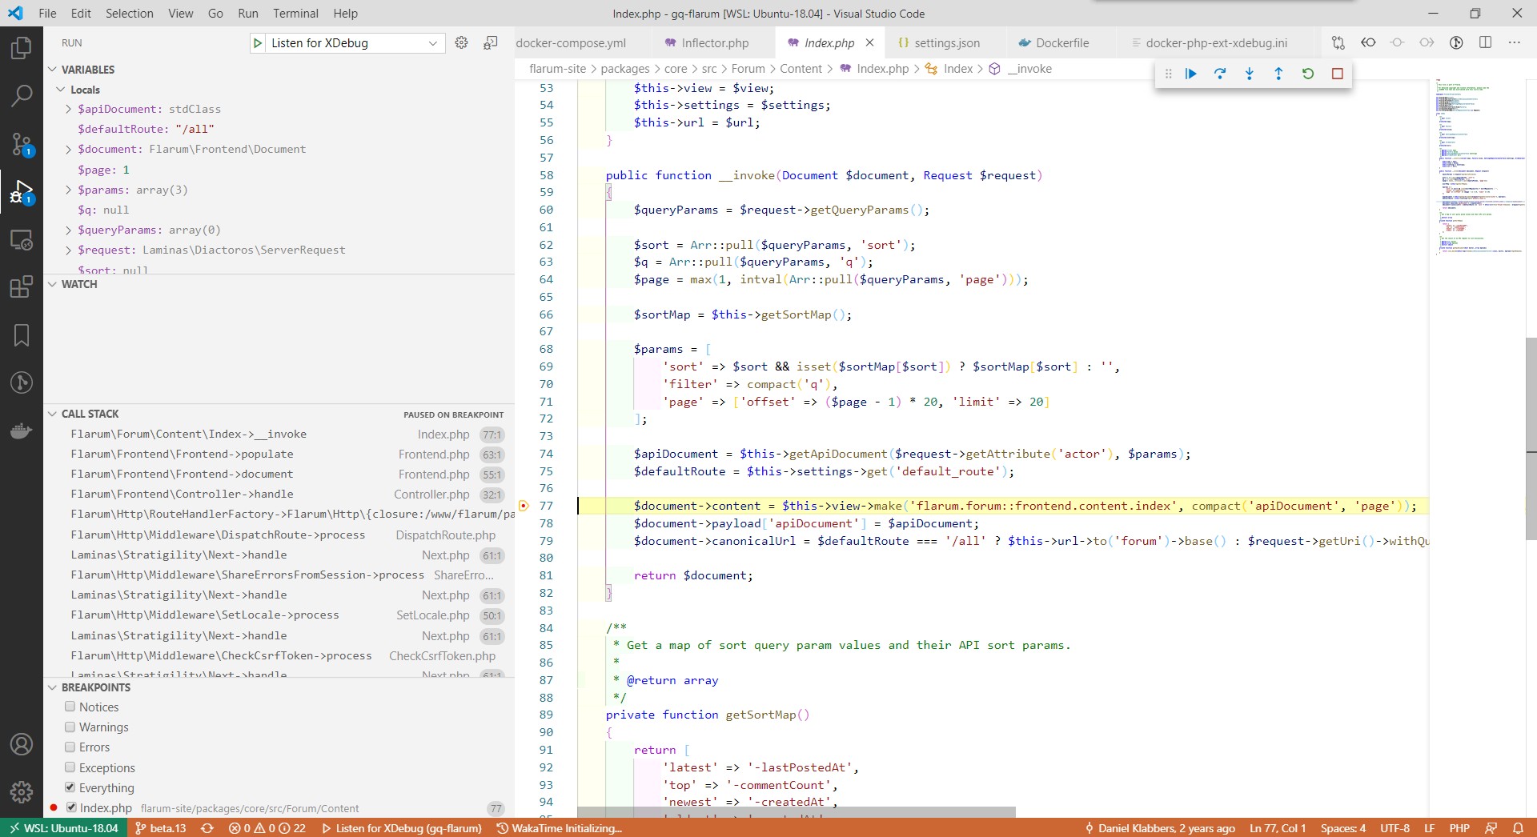Start listening for XDebug

(x=258, y=43)
